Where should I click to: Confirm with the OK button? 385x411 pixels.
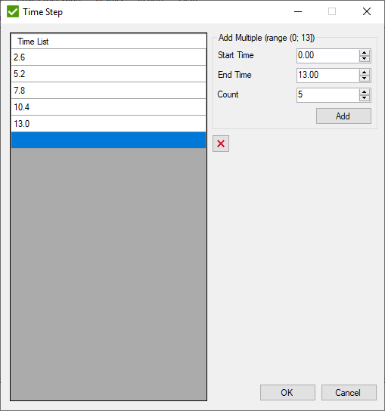pyautogui.click(x=287, y=392)
